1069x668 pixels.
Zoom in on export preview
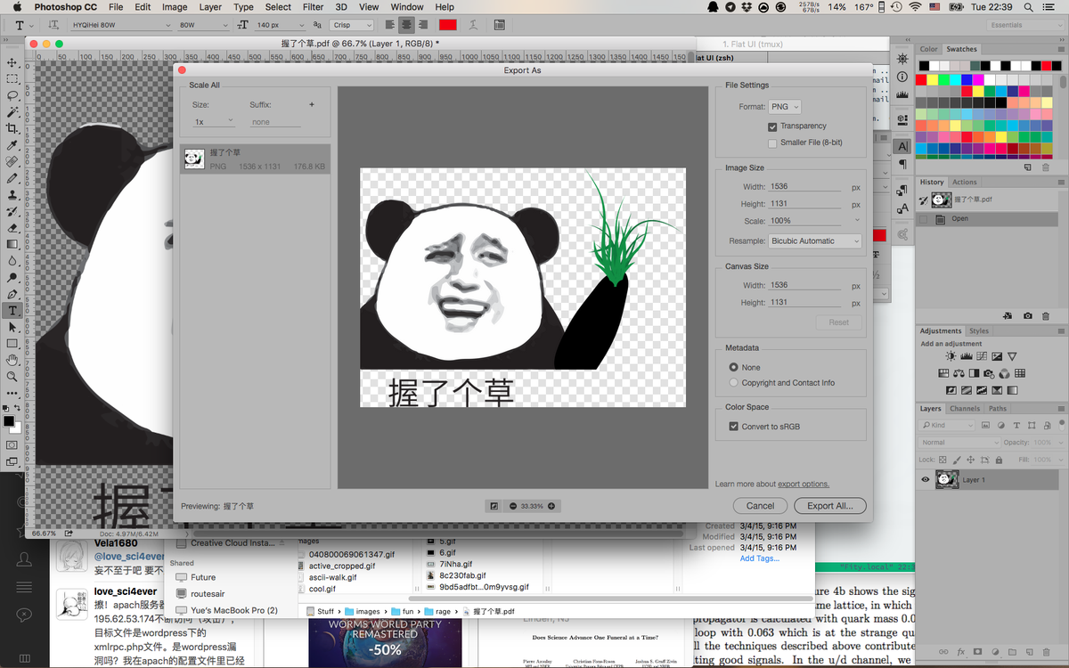coord(551,506)
